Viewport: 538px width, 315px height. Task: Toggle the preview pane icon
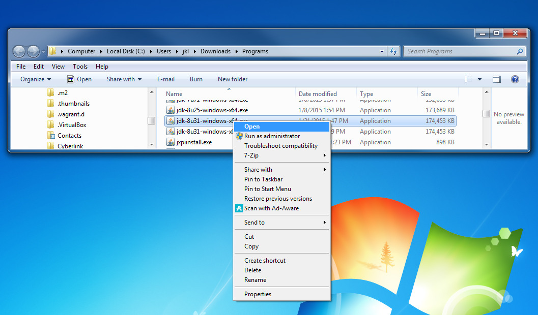click(497, 79)
